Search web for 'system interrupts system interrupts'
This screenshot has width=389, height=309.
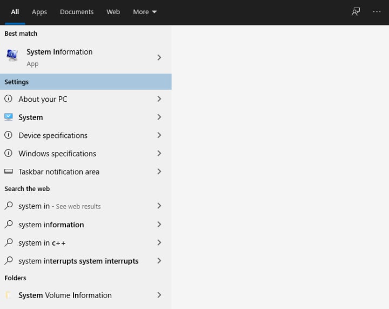[85, 261]
